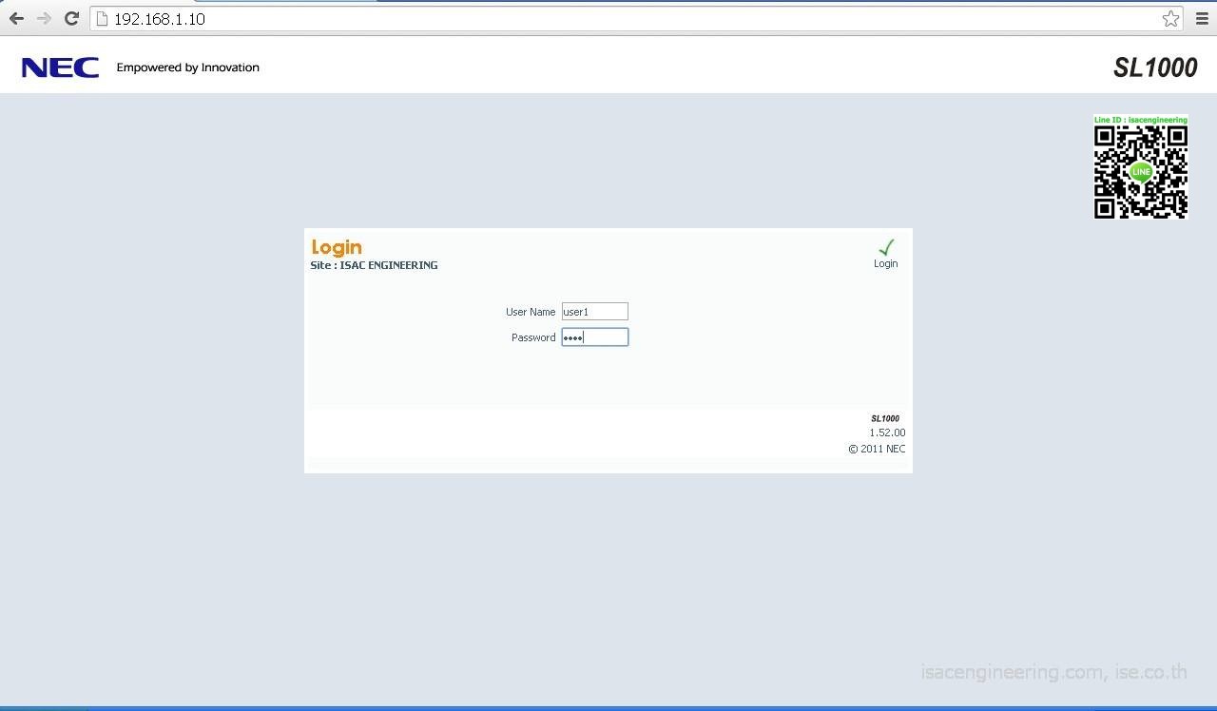
Task: Click the 'Password' label
Action: pos(533,337)
